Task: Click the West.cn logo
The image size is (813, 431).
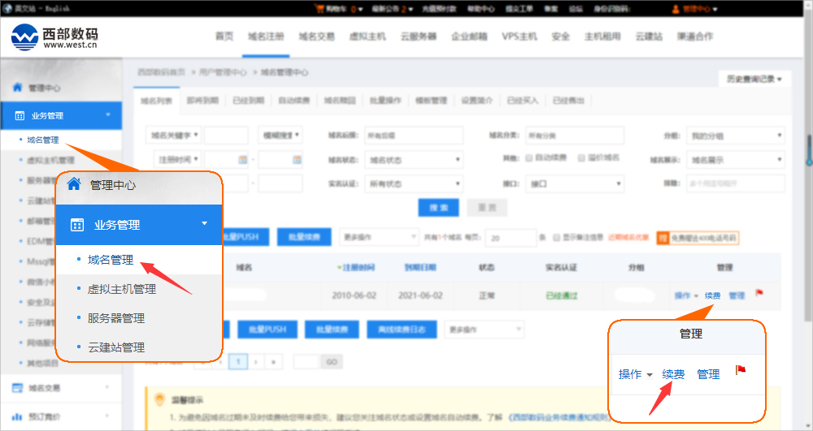Action: (x=54, y=37)
